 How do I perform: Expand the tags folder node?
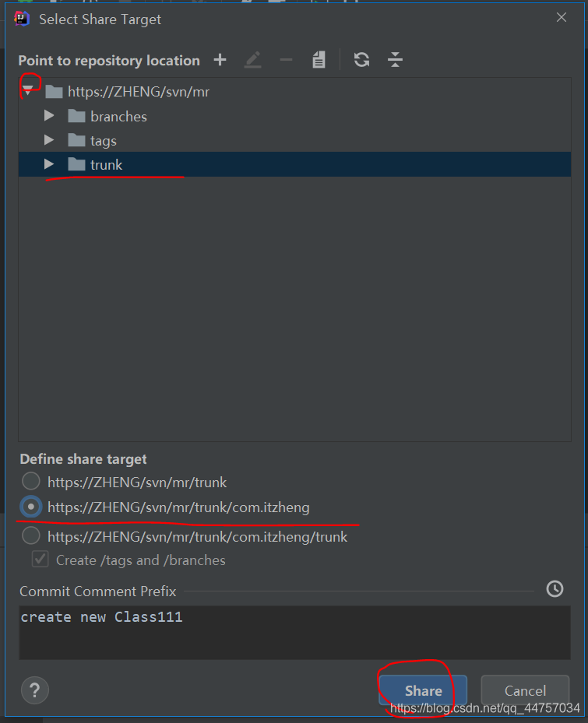point(49,140)
